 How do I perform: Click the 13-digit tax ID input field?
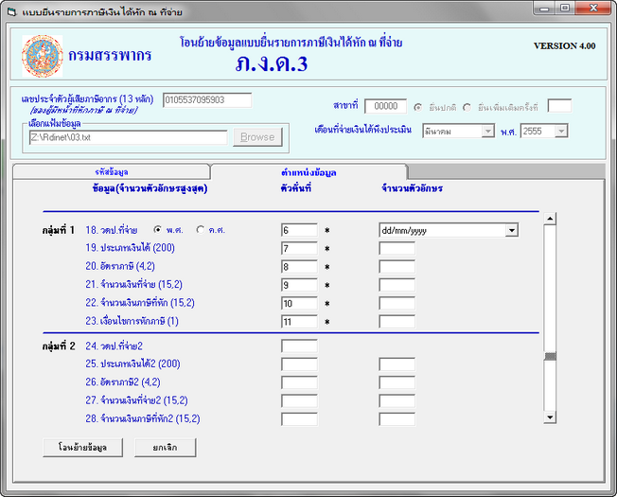(206, 99)
